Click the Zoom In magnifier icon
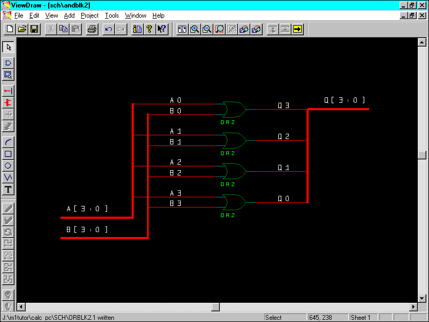429x322 pixels. coord(195,29)
